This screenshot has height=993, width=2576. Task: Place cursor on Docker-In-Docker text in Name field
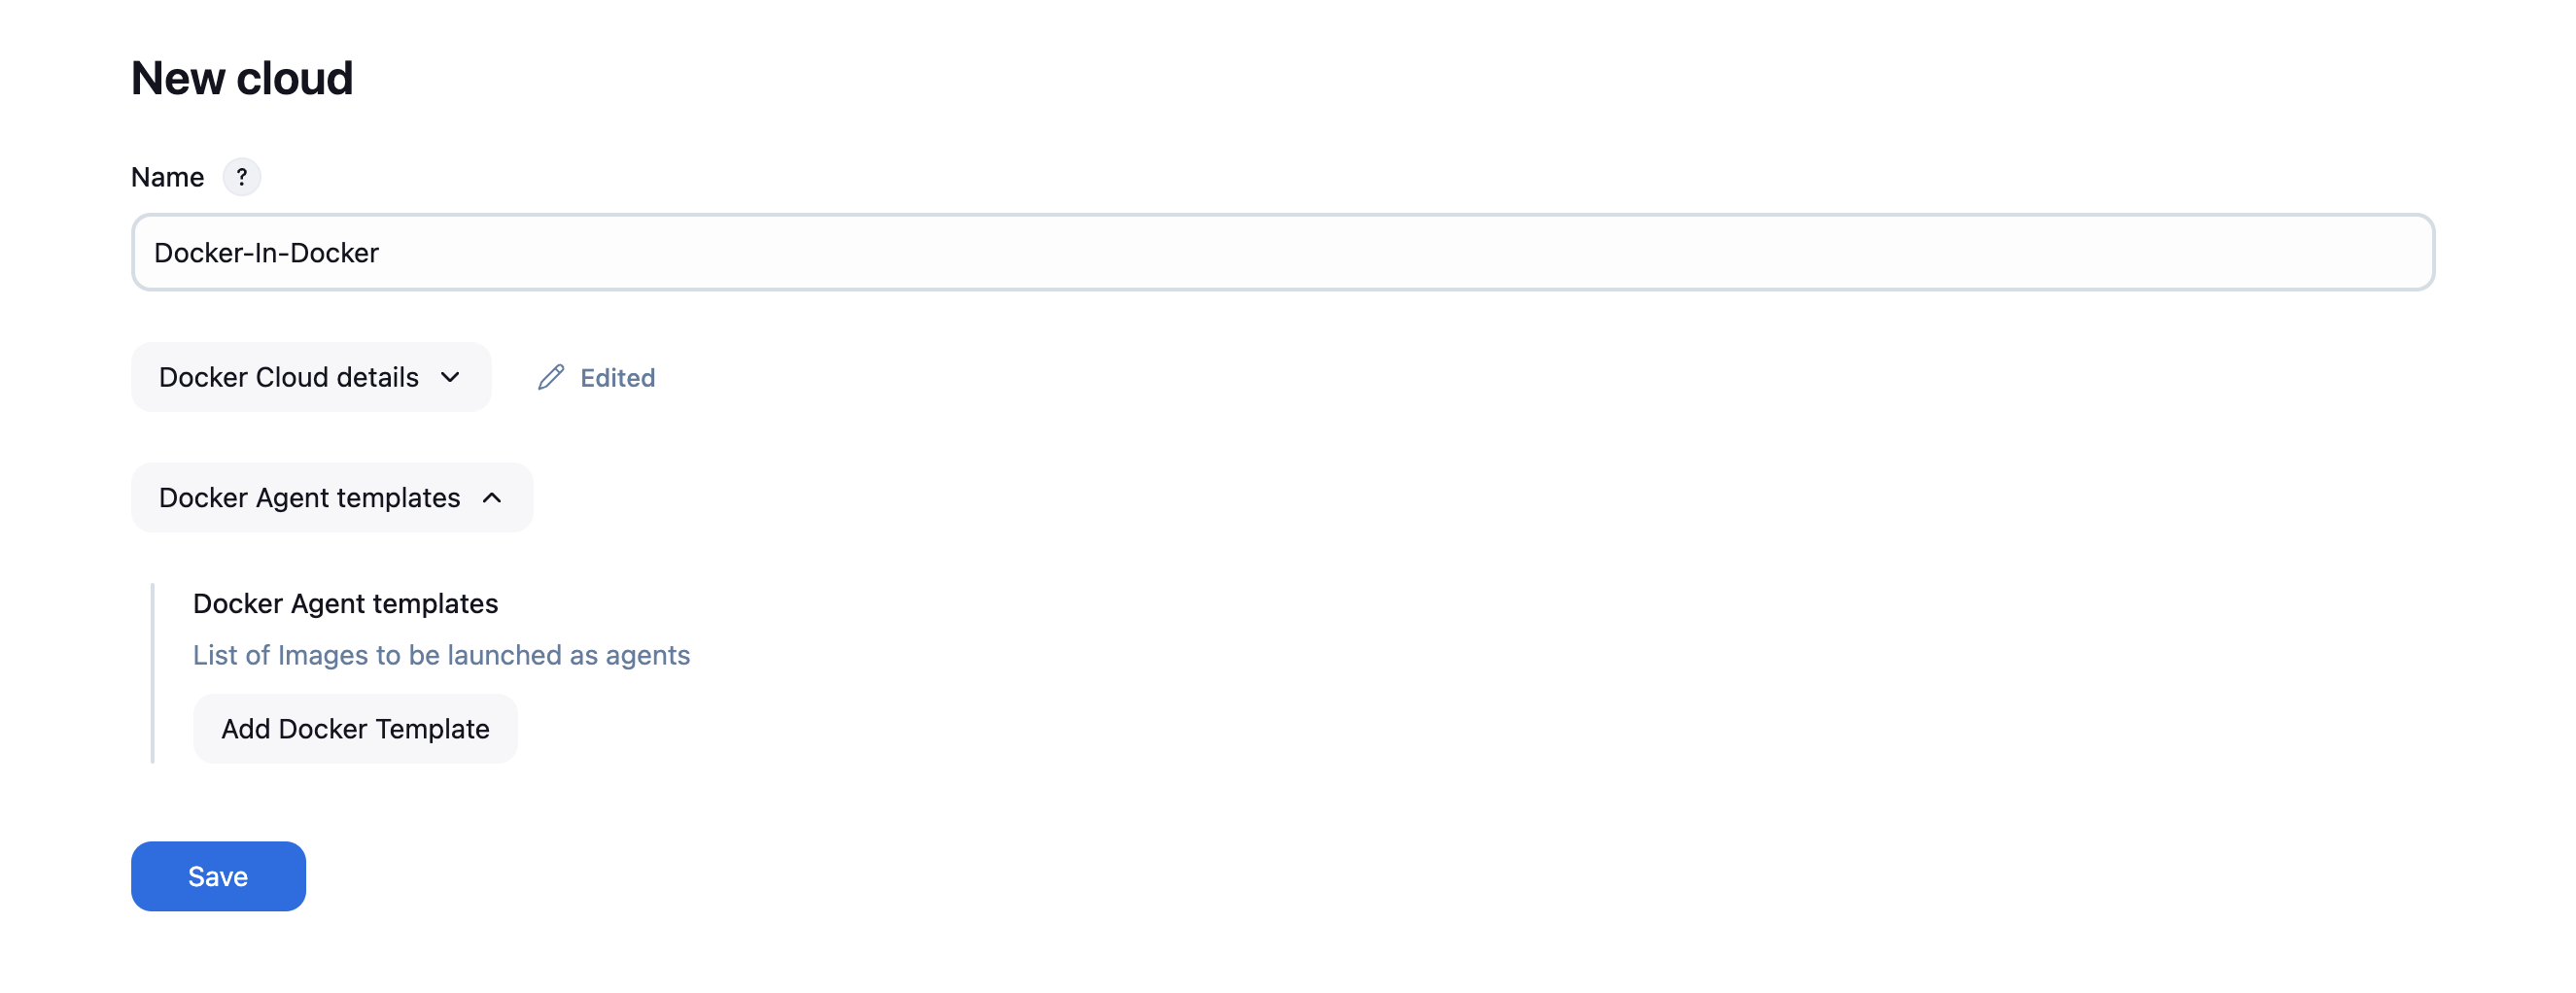click(x=266, y=253)
